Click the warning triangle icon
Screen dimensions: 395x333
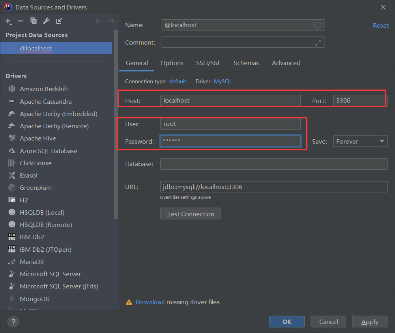129,302
